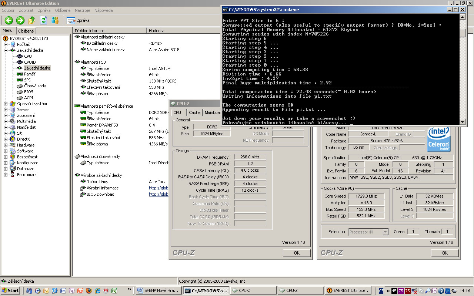Open the Nástroje menu
The width and height of the screenshot is (474, 296).
pyautogui.click(x=82, y=10)
